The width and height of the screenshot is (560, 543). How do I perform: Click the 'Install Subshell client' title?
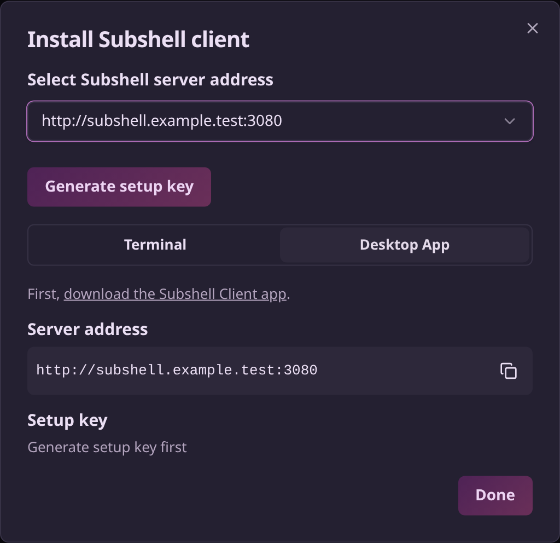coord(138,39)
